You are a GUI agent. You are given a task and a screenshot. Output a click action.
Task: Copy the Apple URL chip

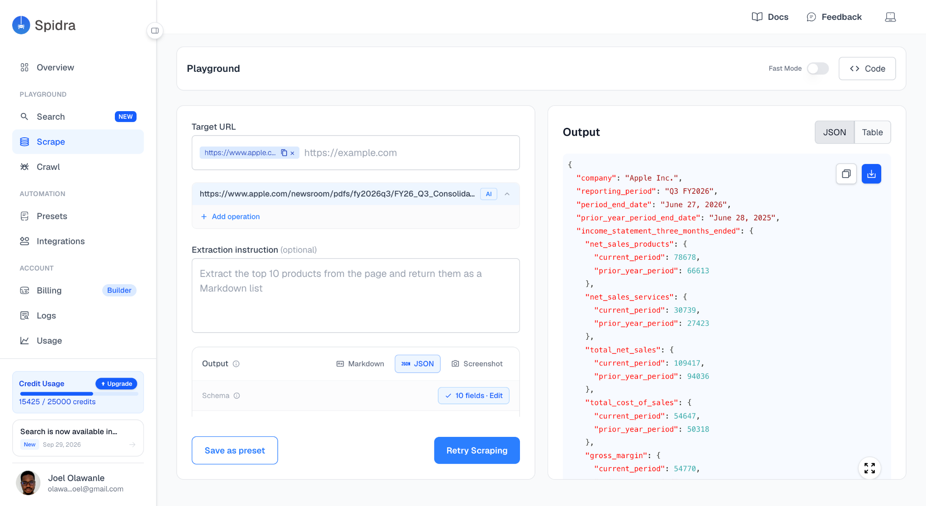[284, 153]
